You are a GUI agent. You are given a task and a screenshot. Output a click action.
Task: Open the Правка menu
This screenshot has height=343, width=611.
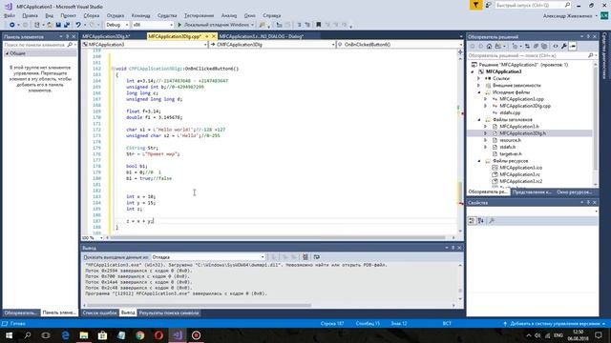[x=30, y=15]
